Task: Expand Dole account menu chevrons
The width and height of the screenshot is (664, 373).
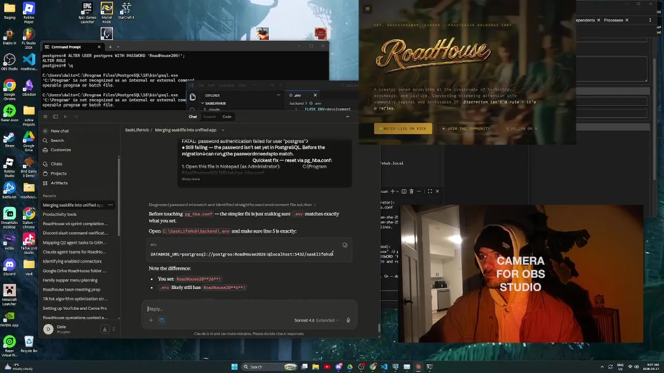Action: pyautogui.click(x=114, y=329)
